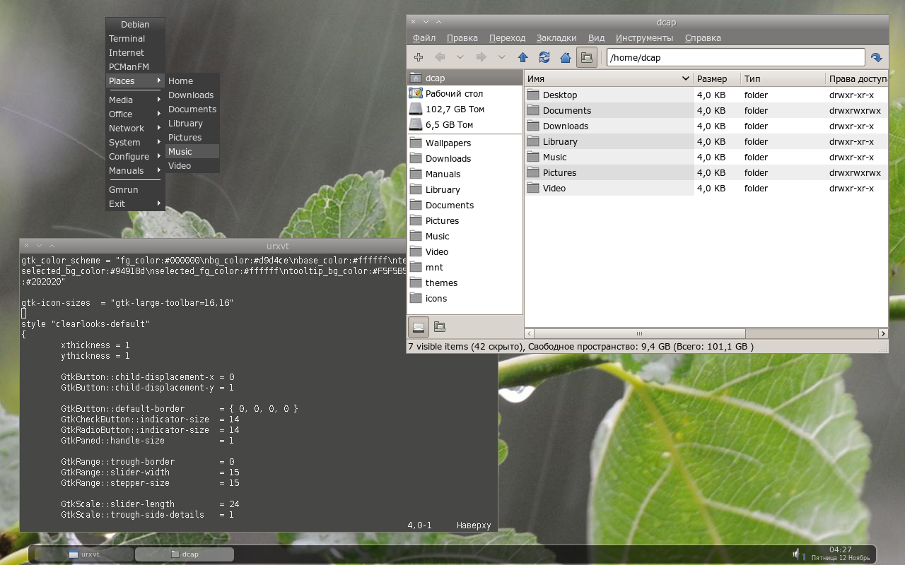Open a new tab with the plus icon
The height and width of the screenshot is (565, 905).
coord(419,57)
